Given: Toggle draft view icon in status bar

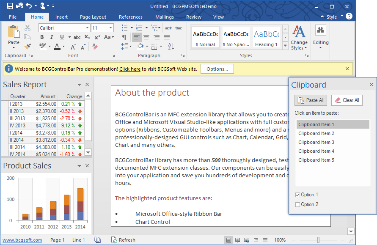Looking at the screenshot, I should pyautogui.click(x=265, y=240).
